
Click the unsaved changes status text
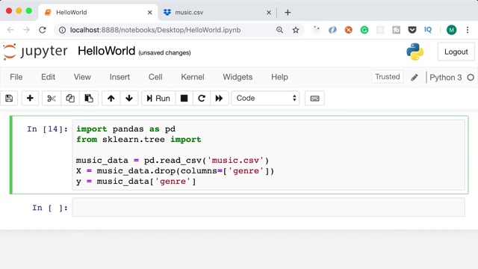(x=164, y=53)
